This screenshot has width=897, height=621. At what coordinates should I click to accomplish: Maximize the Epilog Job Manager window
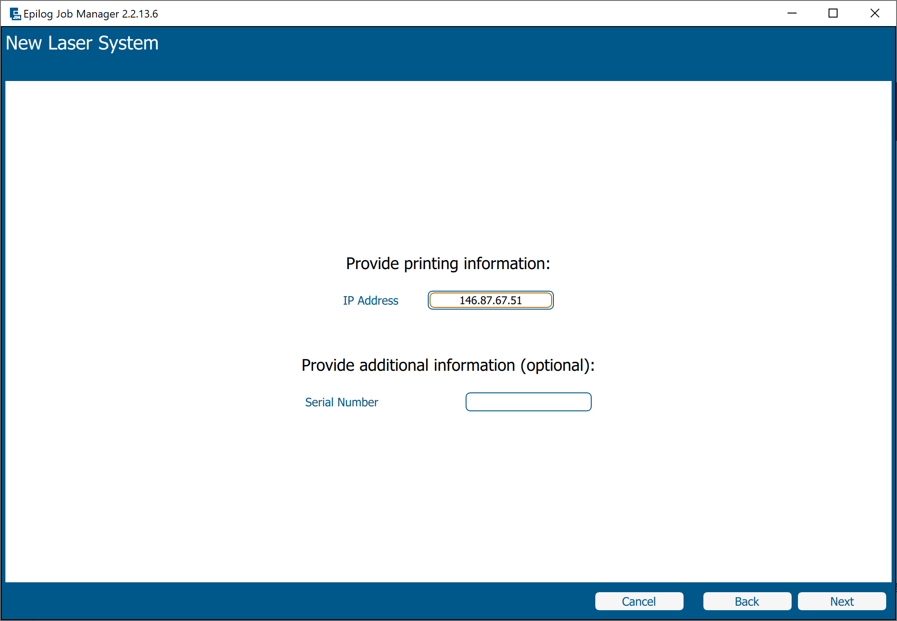coord(833,13)
